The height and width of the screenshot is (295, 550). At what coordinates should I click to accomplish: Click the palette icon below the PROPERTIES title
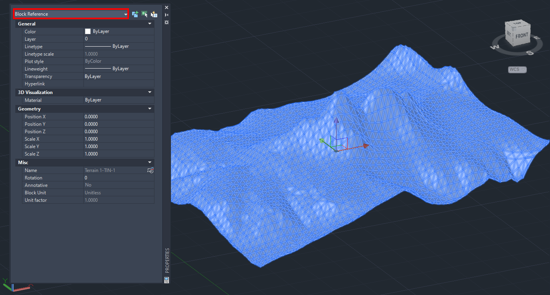[167, 280]
